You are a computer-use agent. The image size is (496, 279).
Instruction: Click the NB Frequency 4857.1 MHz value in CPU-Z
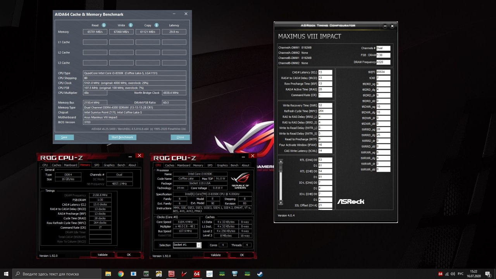tap(119, 184)
